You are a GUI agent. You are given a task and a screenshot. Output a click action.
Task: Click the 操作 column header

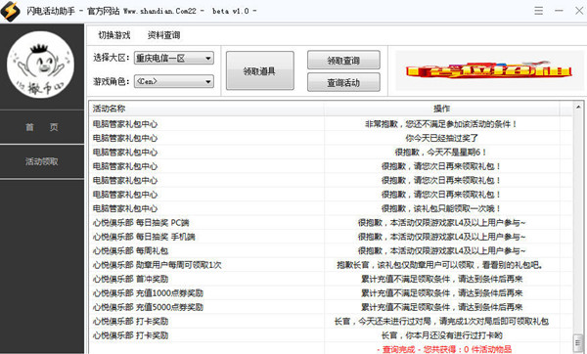[442, 109]
